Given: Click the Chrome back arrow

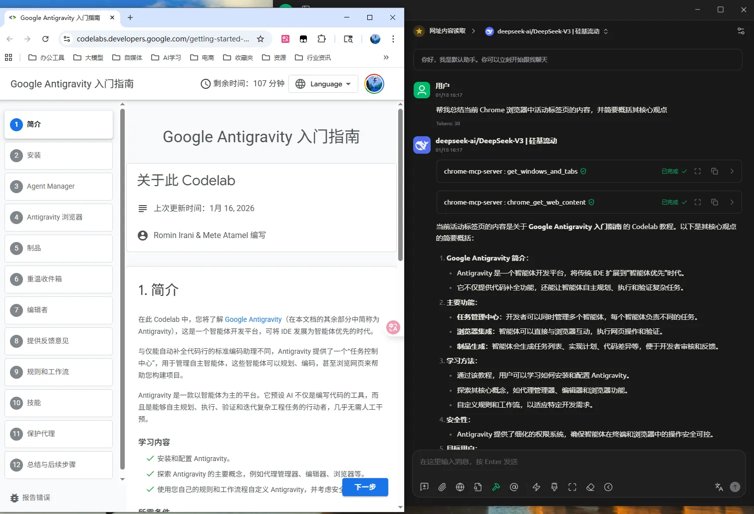Looking at the screenshot, I should 9,39.
